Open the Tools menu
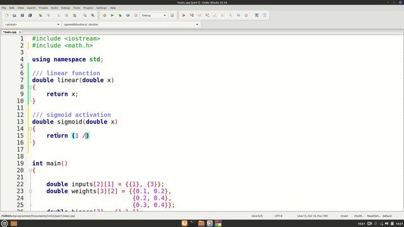 coord(76,8)
